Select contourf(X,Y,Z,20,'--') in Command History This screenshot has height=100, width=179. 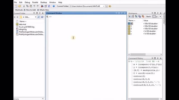click(x=147, y=85)
